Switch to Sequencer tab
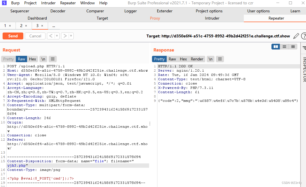This screenshot has width=306, height=187. (20, 11)
